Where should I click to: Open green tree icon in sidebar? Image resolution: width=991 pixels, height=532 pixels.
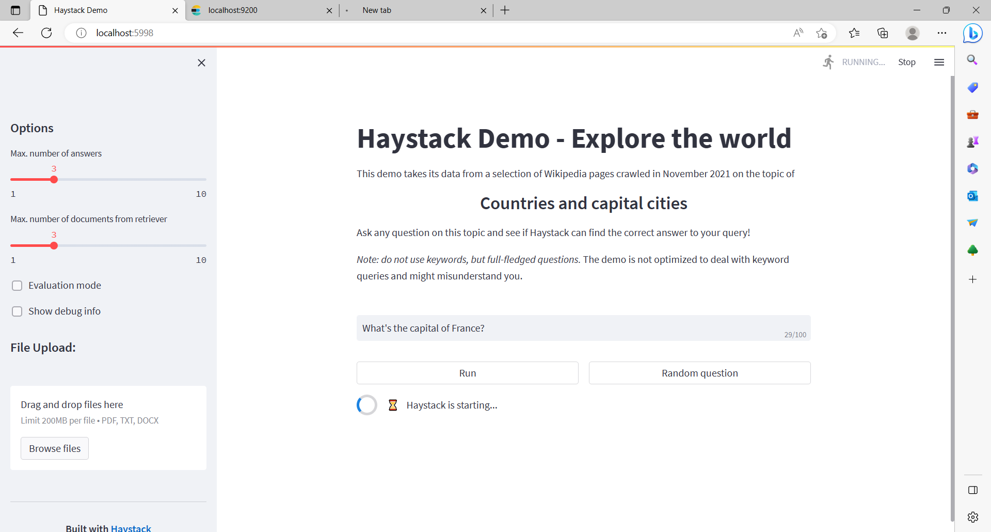click(x=972, y=251)
